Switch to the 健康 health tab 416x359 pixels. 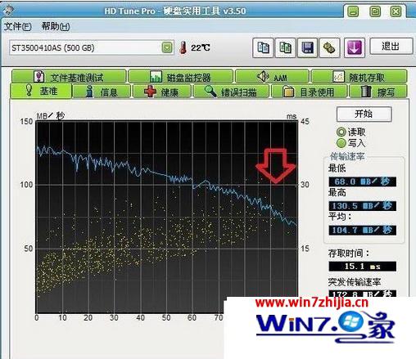click(162, 92)
